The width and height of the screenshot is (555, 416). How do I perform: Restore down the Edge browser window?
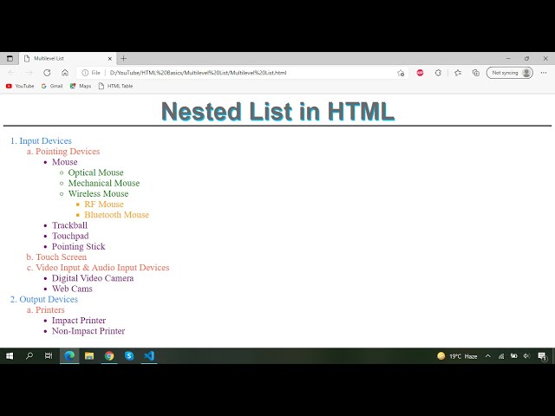tap(527, 58)
